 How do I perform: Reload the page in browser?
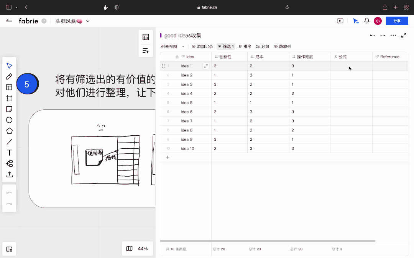(x=287, y=7)
